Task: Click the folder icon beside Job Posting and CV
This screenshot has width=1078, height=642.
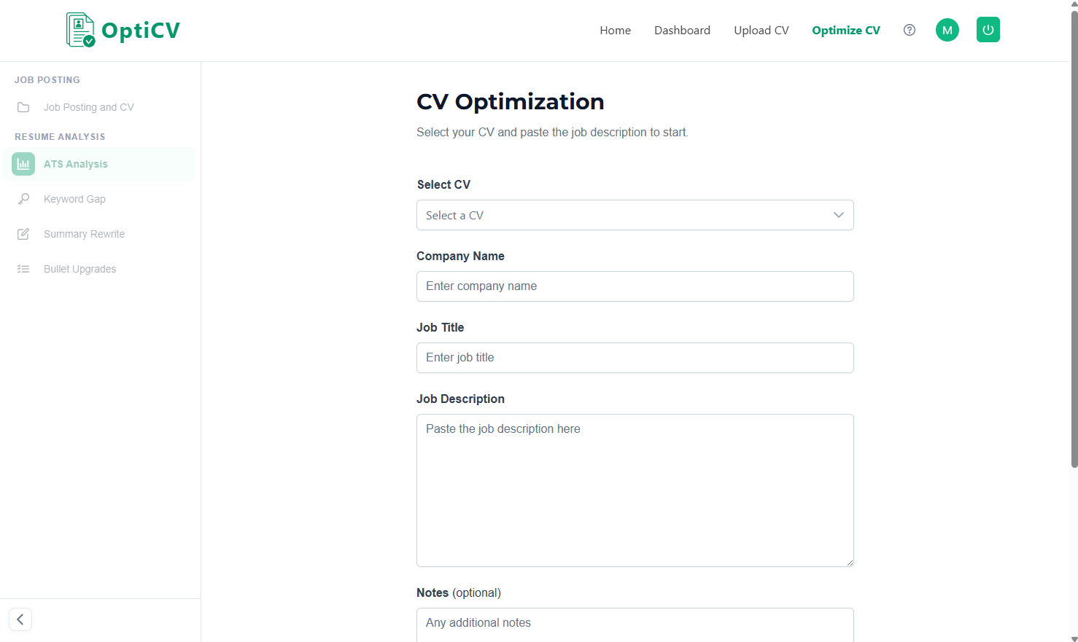Action: (23, 107)
